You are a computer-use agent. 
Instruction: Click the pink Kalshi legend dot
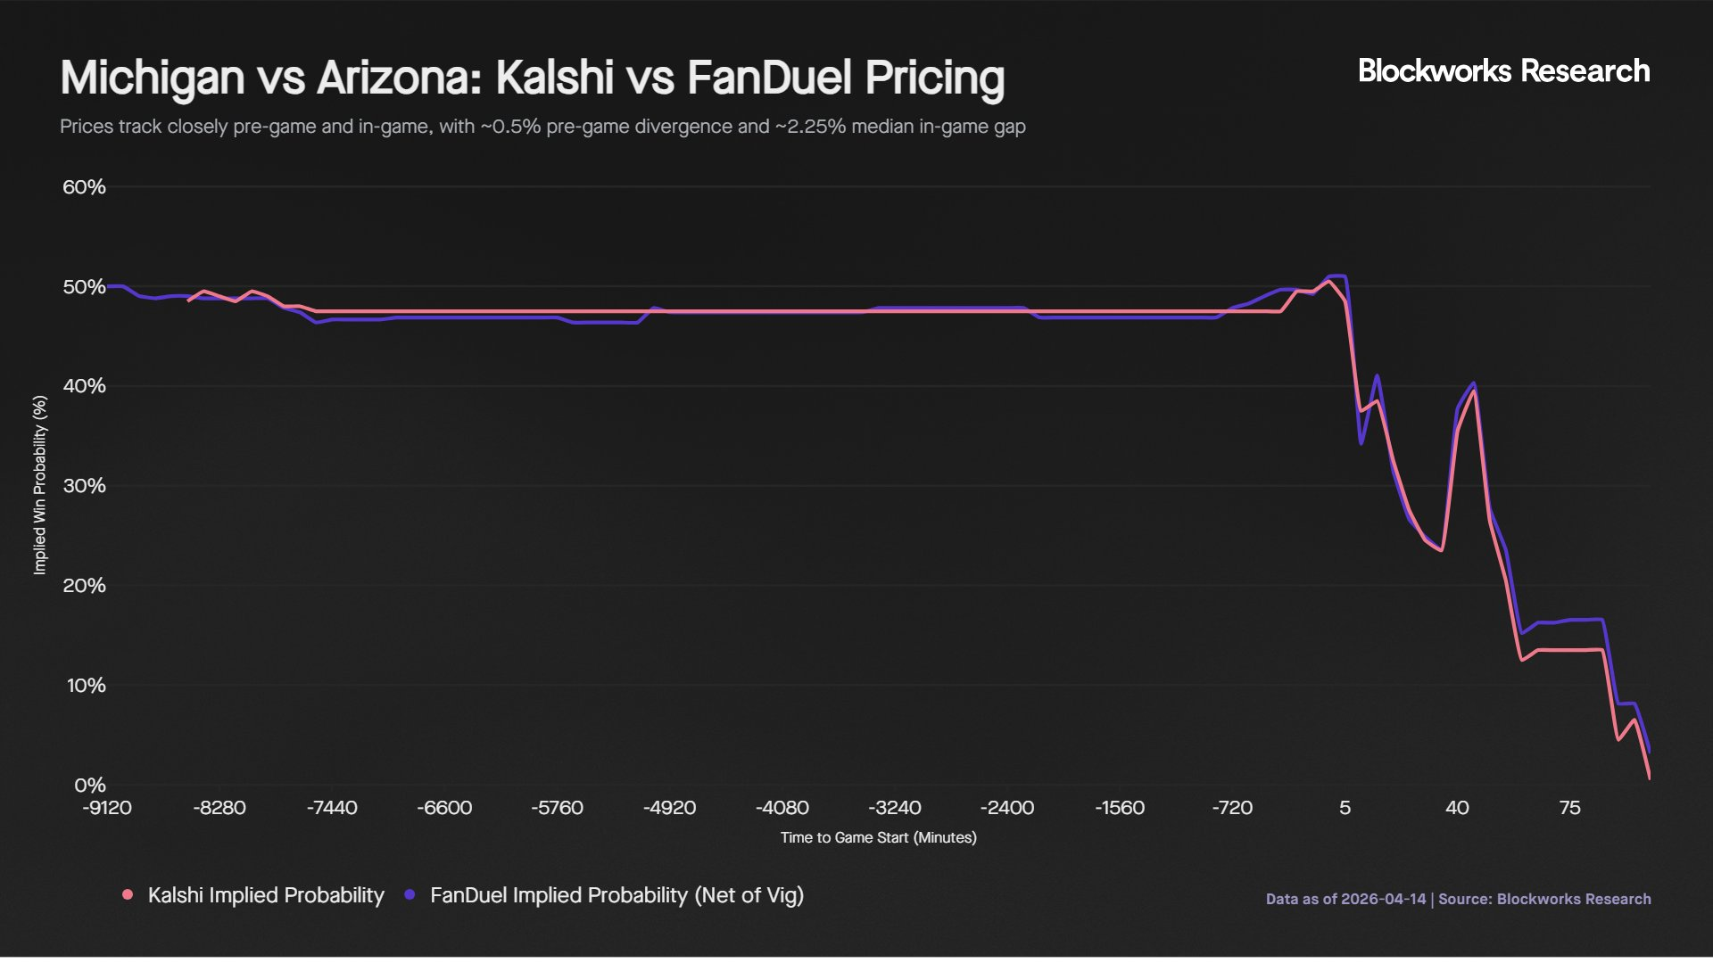[128, 894]
